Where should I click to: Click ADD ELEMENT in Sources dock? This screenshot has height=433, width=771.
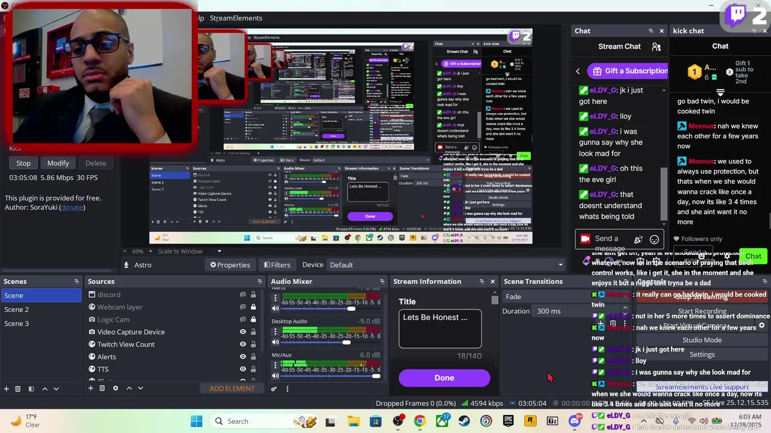232,388
